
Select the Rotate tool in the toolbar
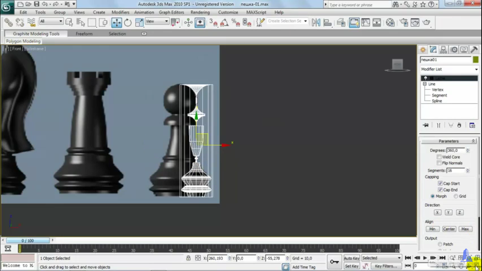coord(128,23)
